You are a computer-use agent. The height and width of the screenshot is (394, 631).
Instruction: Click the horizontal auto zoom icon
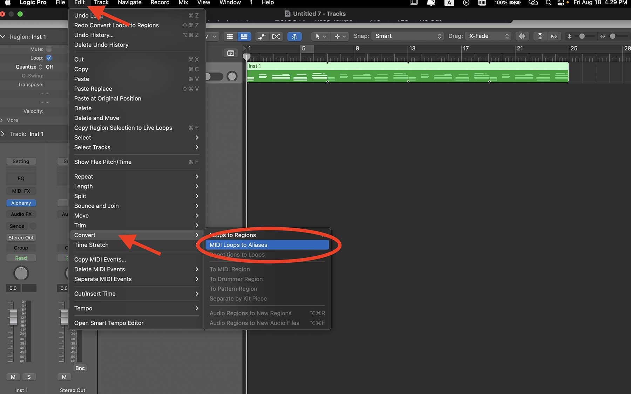pyautogui.click(x=554, y=36)
